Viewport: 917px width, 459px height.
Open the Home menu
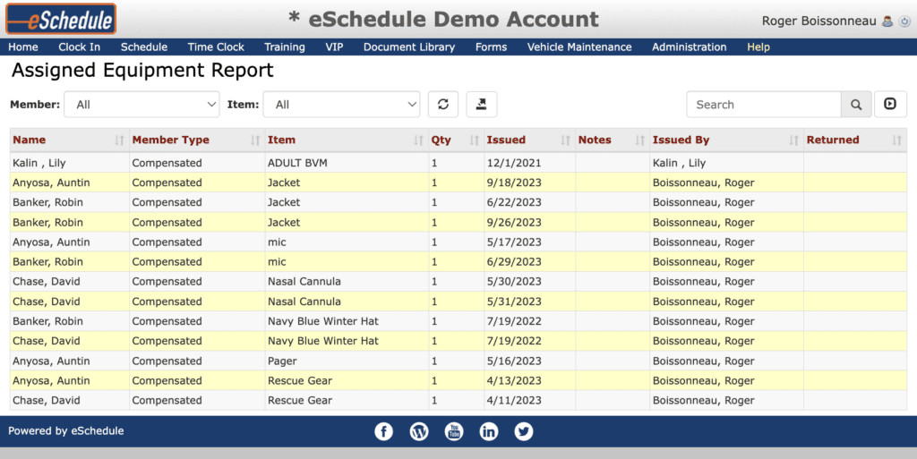tap(23, 47)
